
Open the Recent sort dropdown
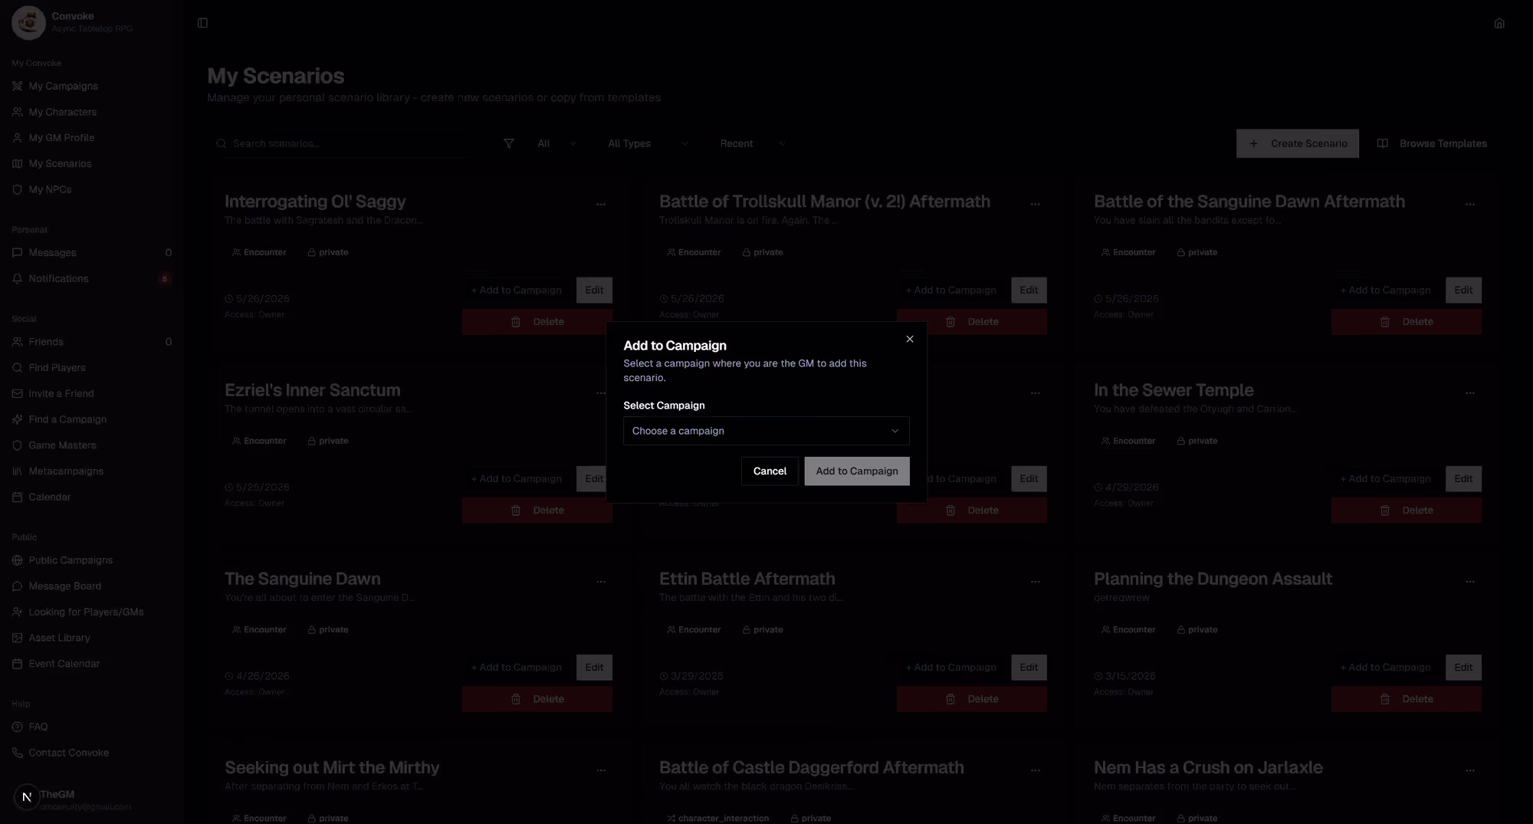752,143
